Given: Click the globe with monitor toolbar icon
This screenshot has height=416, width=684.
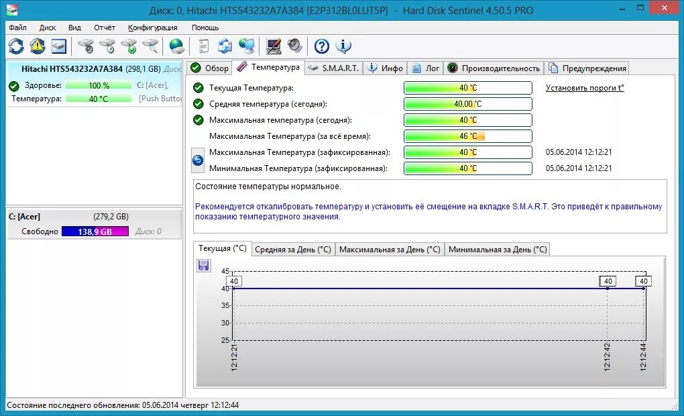Looking at the screenshot, I should pyautogui.click(x=247, y=46).
